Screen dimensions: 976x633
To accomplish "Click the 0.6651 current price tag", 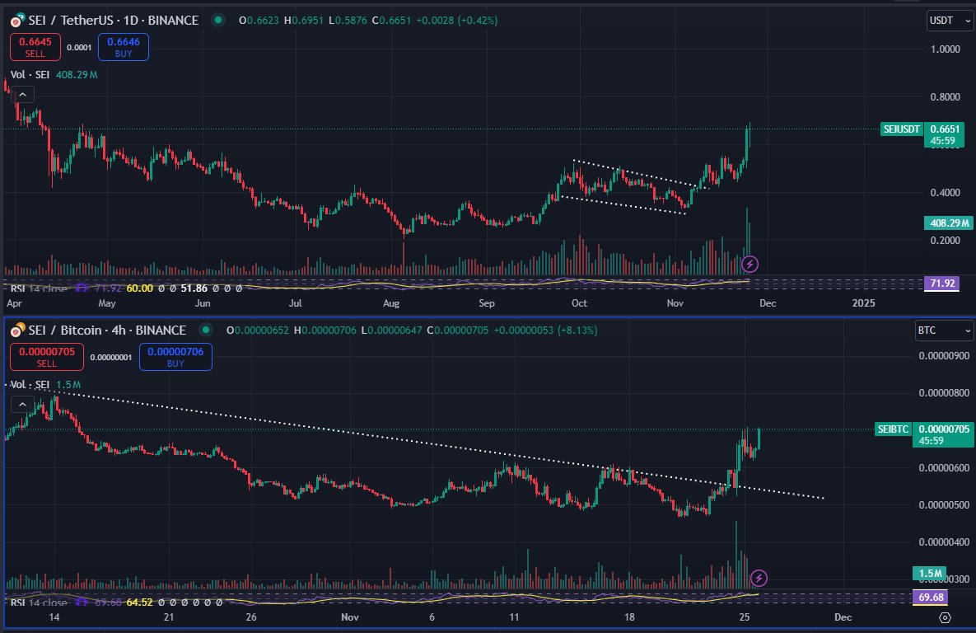I will click(944, 134).
